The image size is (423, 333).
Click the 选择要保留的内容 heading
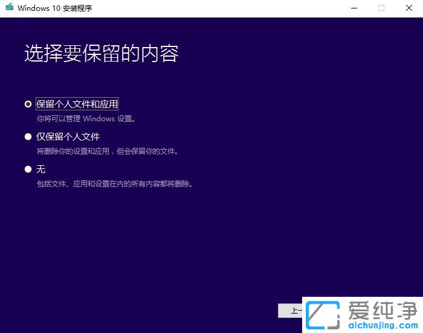pos(101,53)
